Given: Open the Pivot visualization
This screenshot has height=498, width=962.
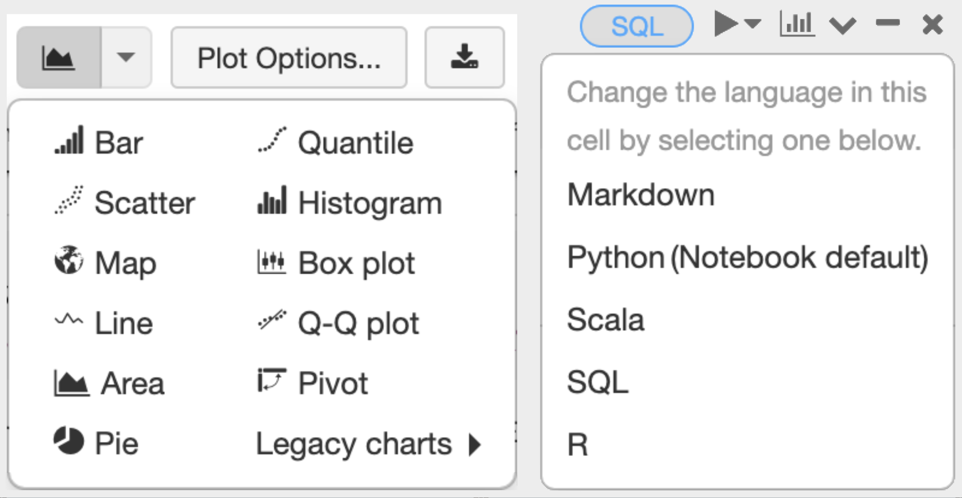Looking at the screenshot, I should coord(332,383).
